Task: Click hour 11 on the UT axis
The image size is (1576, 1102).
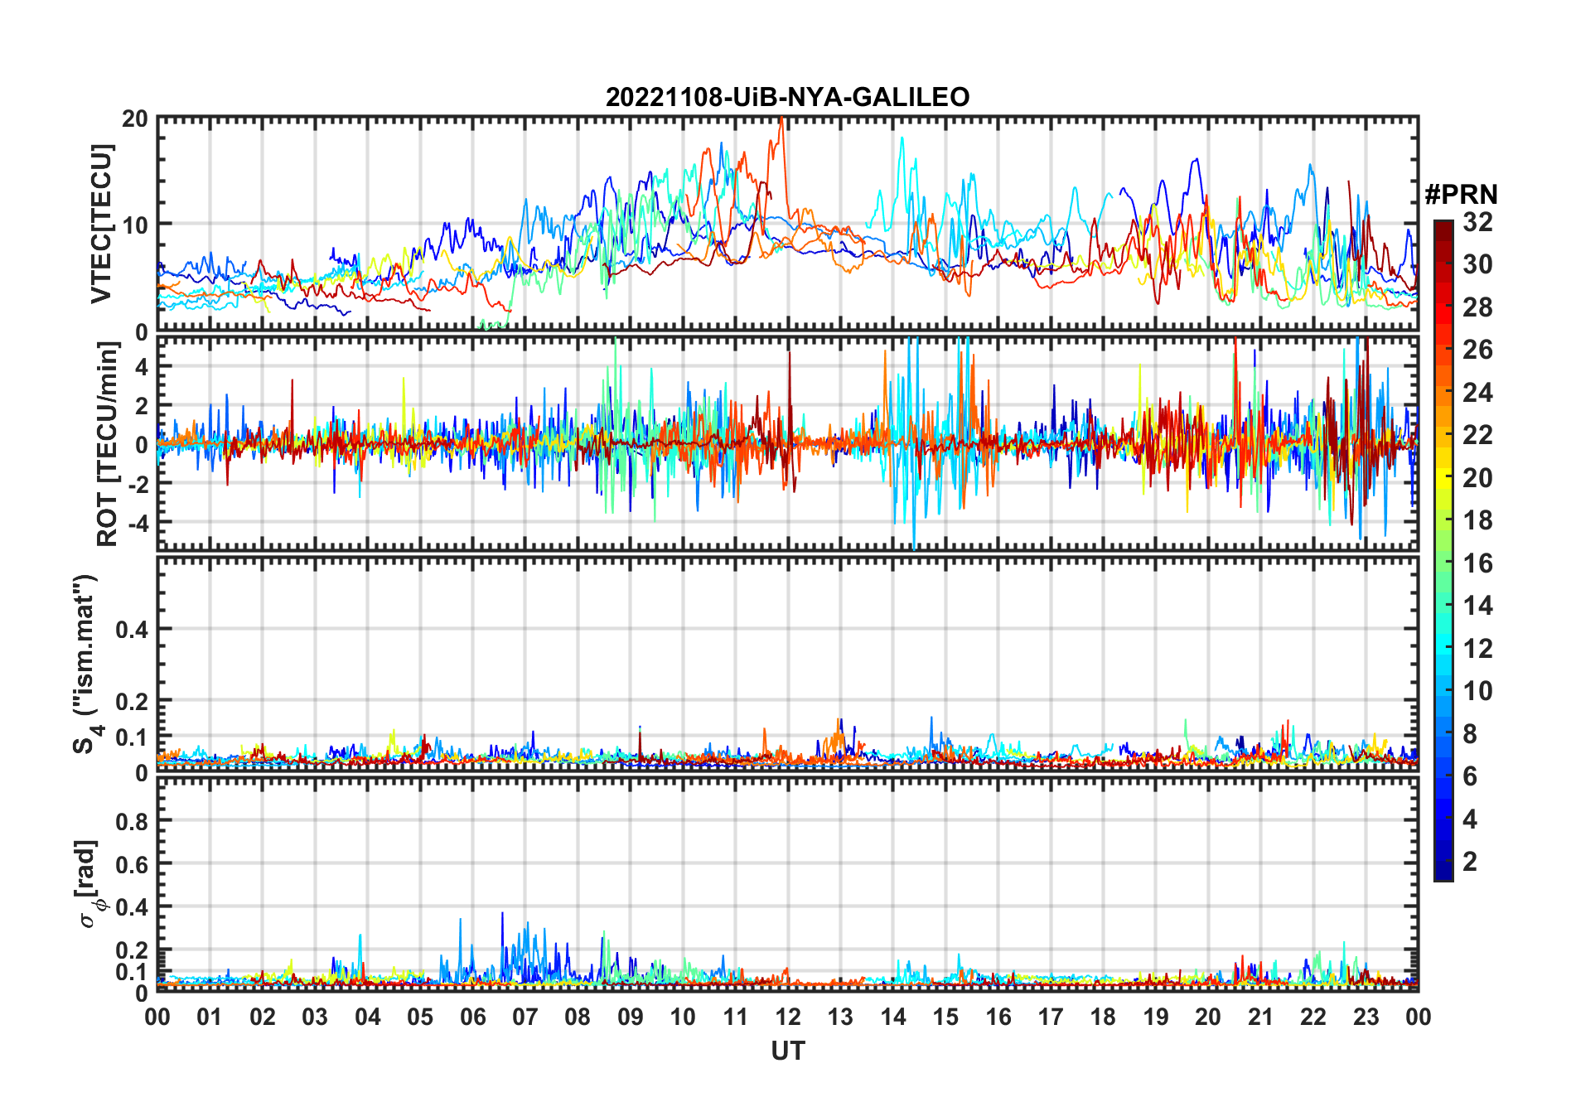Action: point(736,1017)
